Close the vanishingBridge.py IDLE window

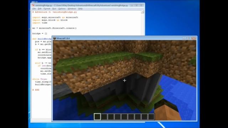tap(141, 5)
